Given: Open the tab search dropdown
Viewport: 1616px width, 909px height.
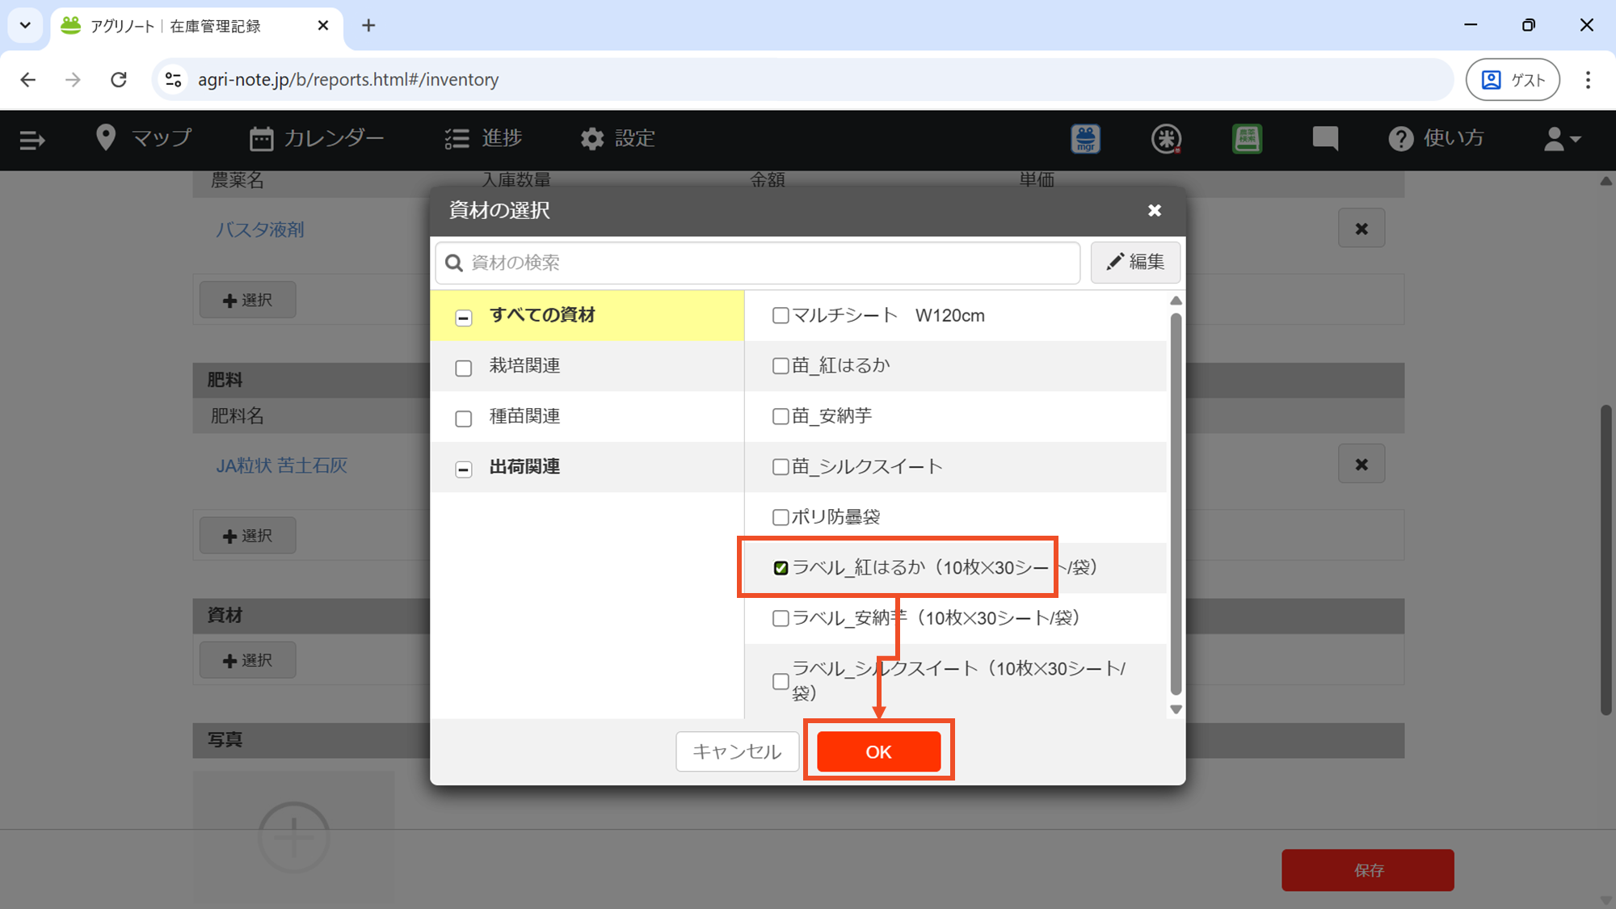Looking at the screenshot, I should [x=25, y=25].
